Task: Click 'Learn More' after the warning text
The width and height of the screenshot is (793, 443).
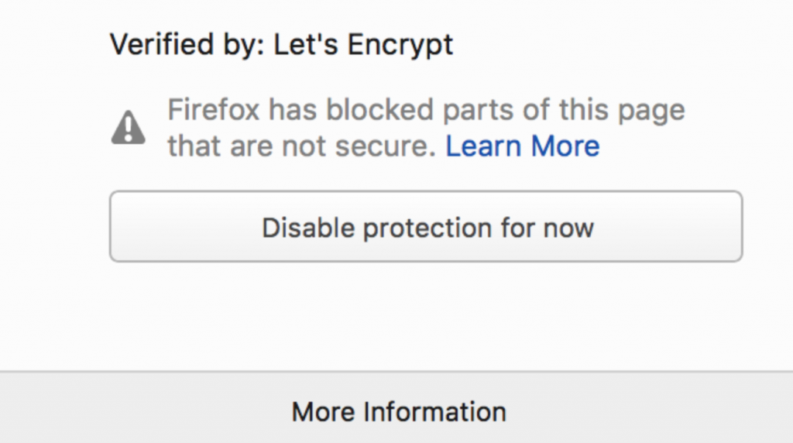Action: point(522,146)
